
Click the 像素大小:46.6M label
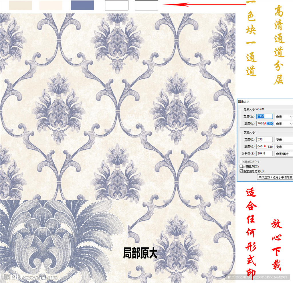tap(254, 109)
